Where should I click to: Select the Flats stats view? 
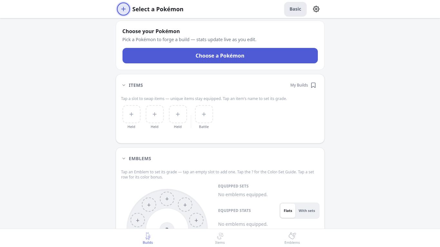[x=288, y=211]
